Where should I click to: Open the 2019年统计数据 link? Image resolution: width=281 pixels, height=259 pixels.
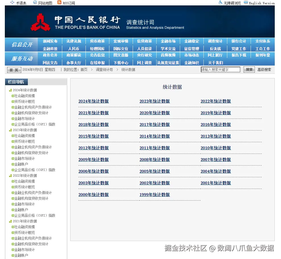pyautogui.click(x=216, y=113)
